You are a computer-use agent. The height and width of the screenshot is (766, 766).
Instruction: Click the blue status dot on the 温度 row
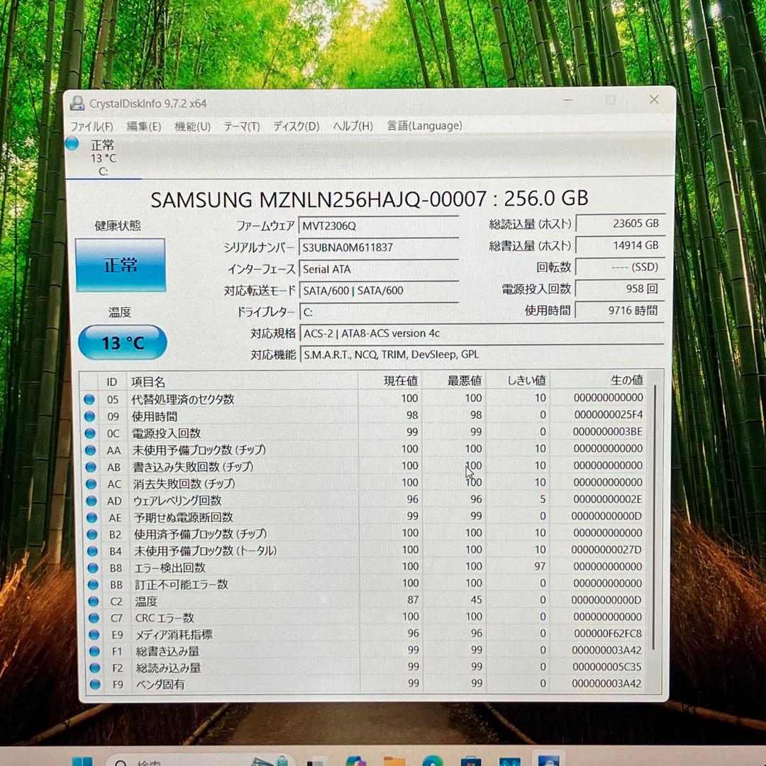[89, 601]
